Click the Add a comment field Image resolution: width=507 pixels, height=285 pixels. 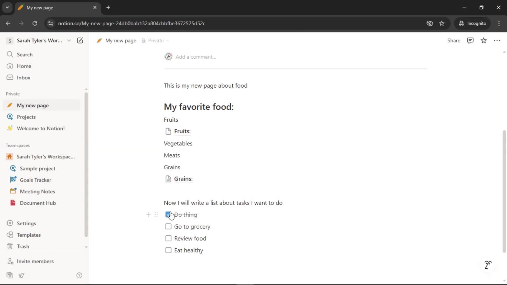point(196,57)
